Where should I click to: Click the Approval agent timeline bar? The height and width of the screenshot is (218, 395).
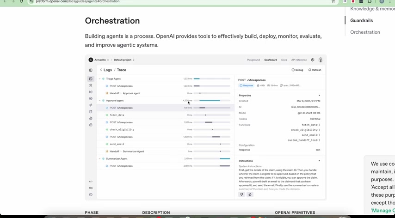point(212,101)
